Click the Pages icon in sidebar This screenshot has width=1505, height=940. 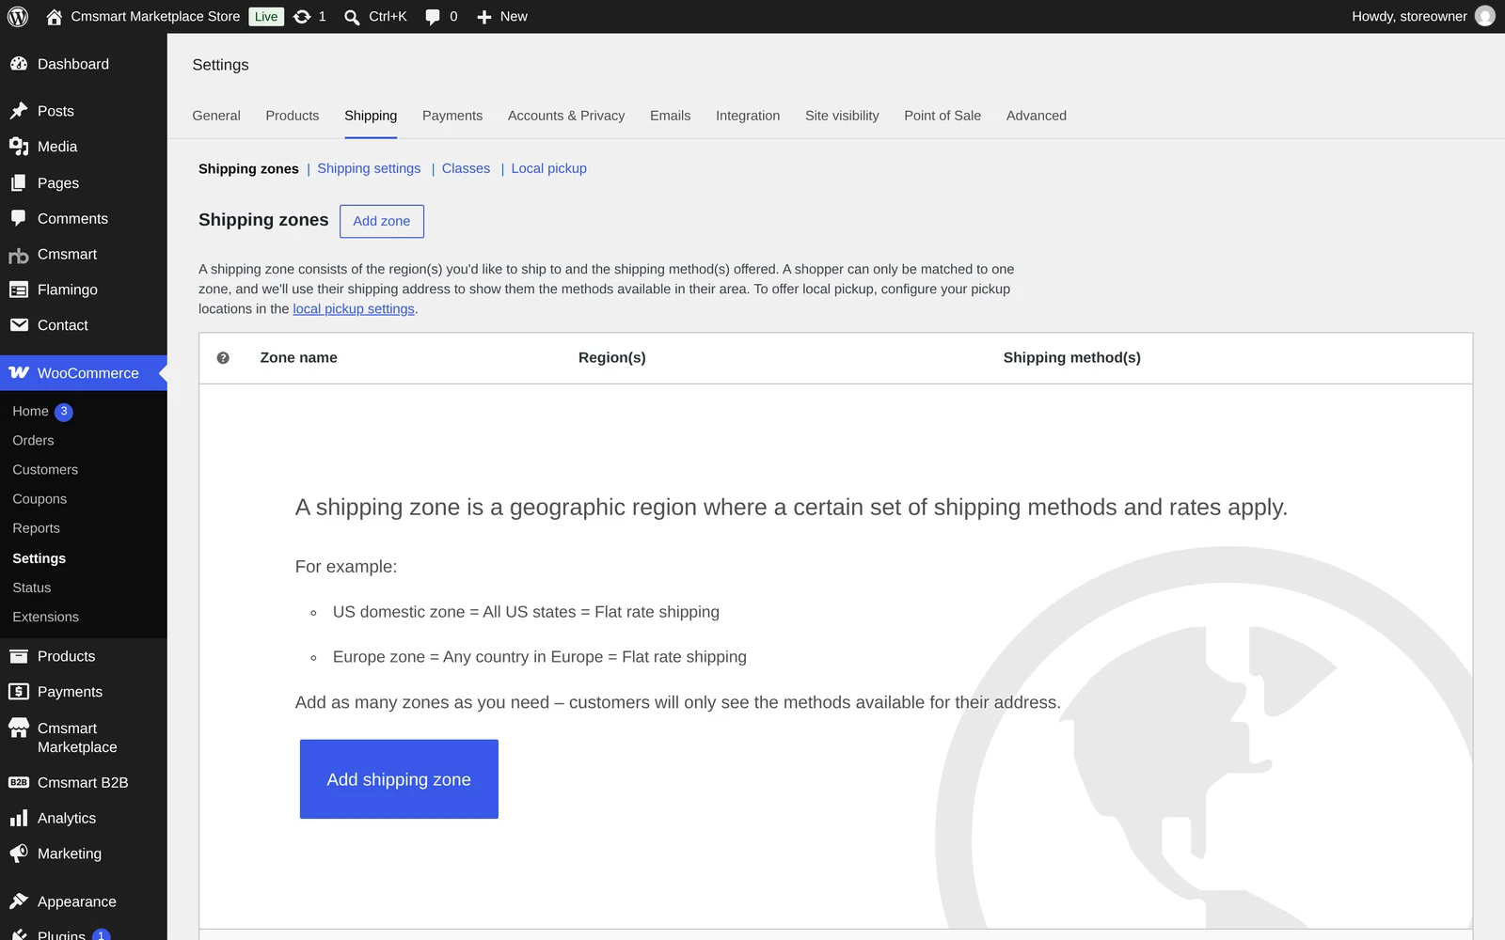pos(19,183)
